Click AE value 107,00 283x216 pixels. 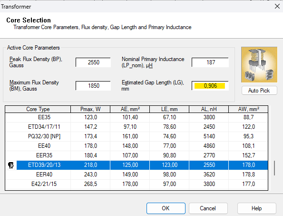point(130,155)
